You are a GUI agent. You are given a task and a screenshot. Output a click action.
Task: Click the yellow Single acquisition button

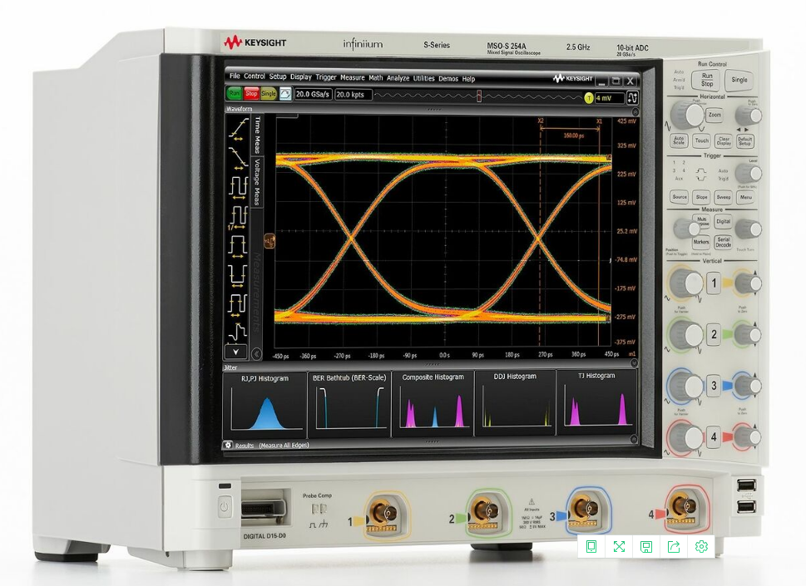tap(268, 95)
